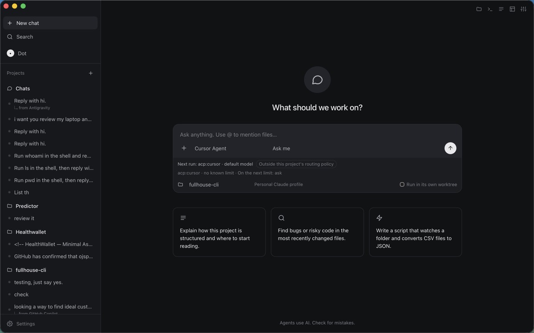Click the plus attach icon in composer
Image resolution: width=534 pixels, height=333 pixels.
184,148
